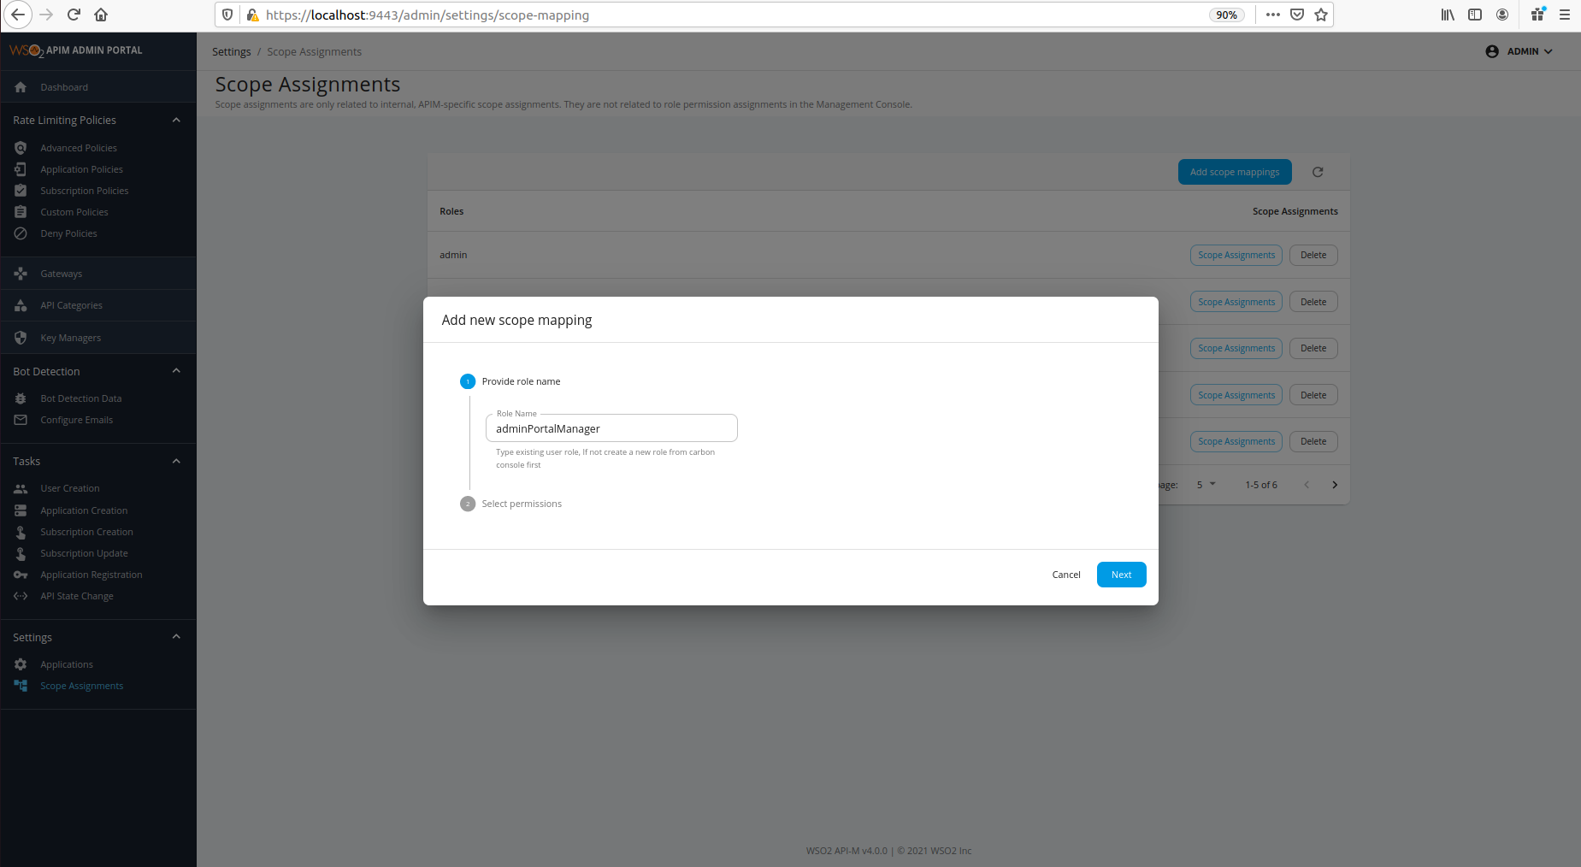
Task: Select the Gateways sidebar icon
Action: coord(20,273)
